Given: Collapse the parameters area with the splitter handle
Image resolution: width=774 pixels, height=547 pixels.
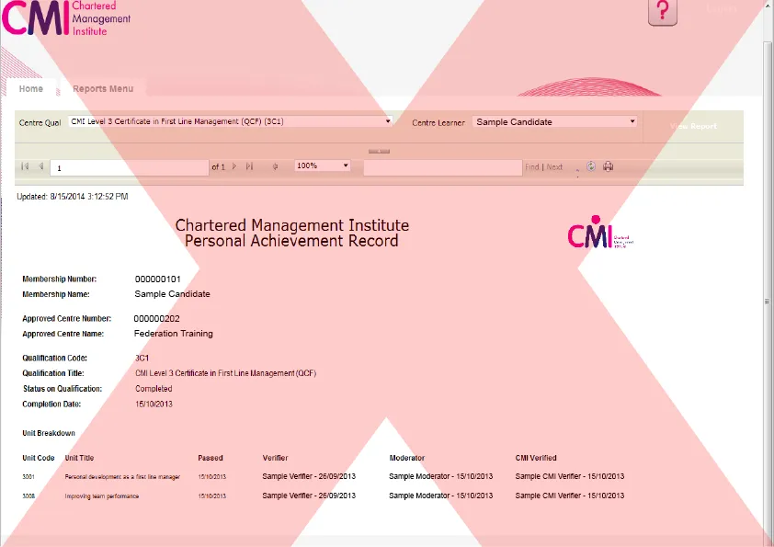Looking at the screenshot, I should pos(379,151).
